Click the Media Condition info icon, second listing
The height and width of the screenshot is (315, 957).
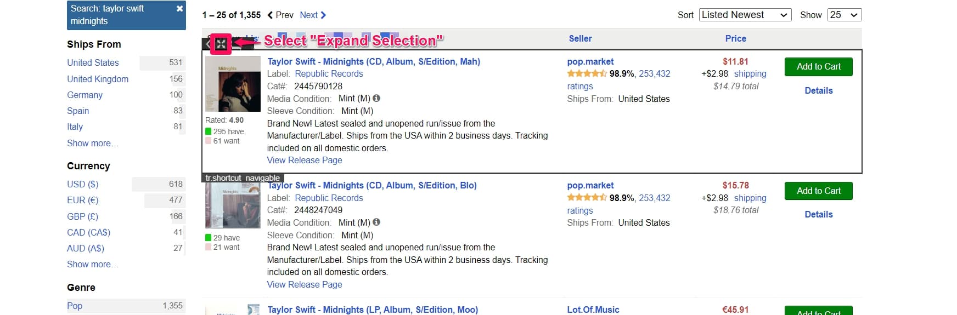(376, 222)
